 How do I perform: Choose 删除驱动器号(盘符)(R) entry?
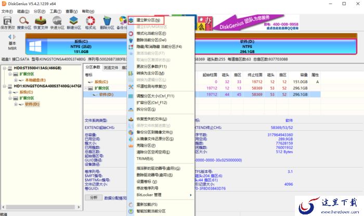click(x=154, y=175)
